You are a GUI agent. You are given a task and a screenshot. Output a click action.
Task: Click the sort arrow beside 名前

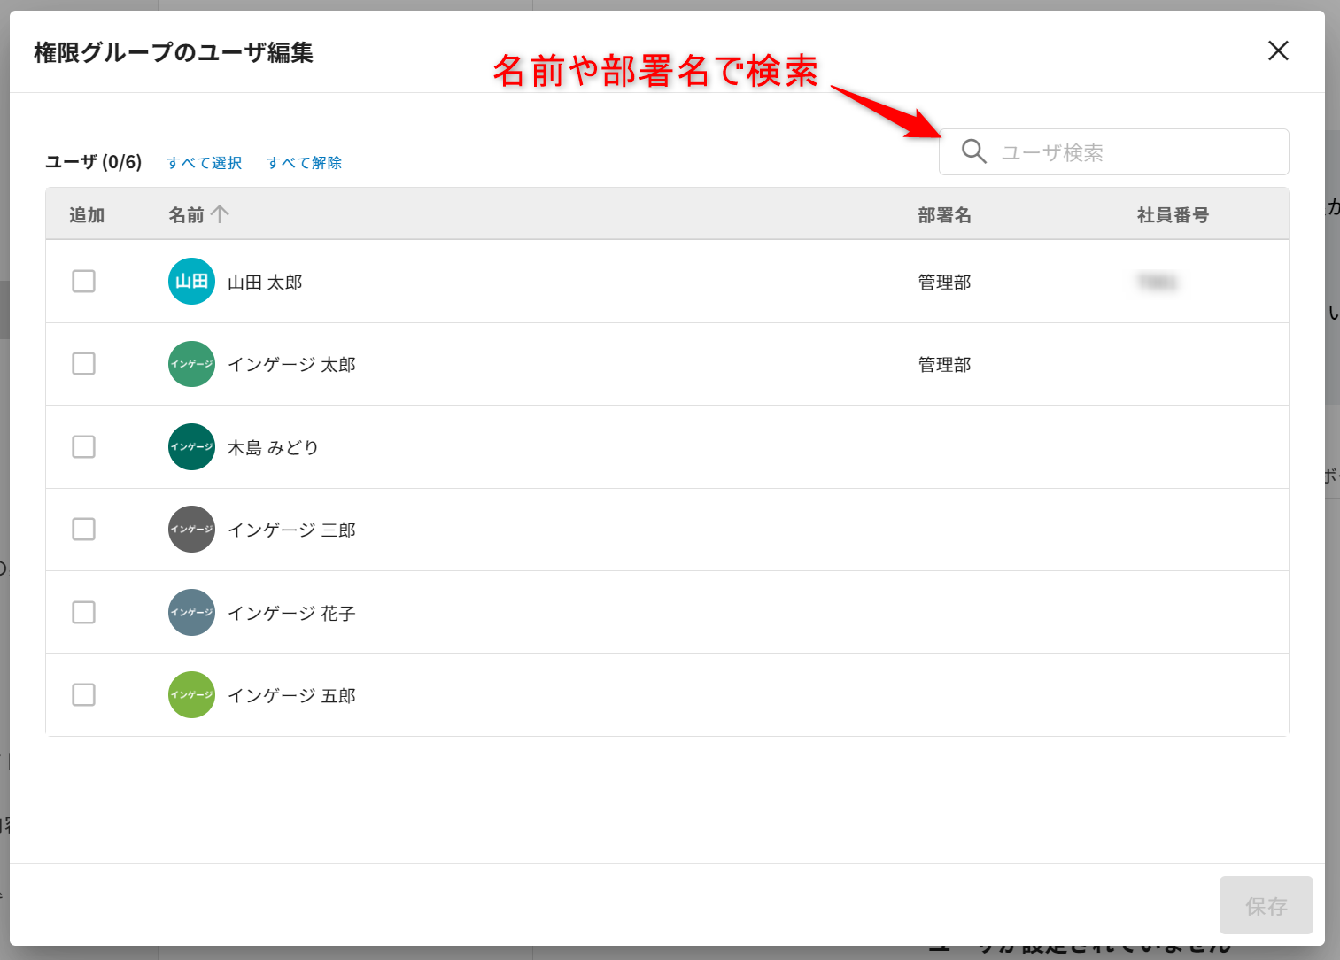(221, 214)
